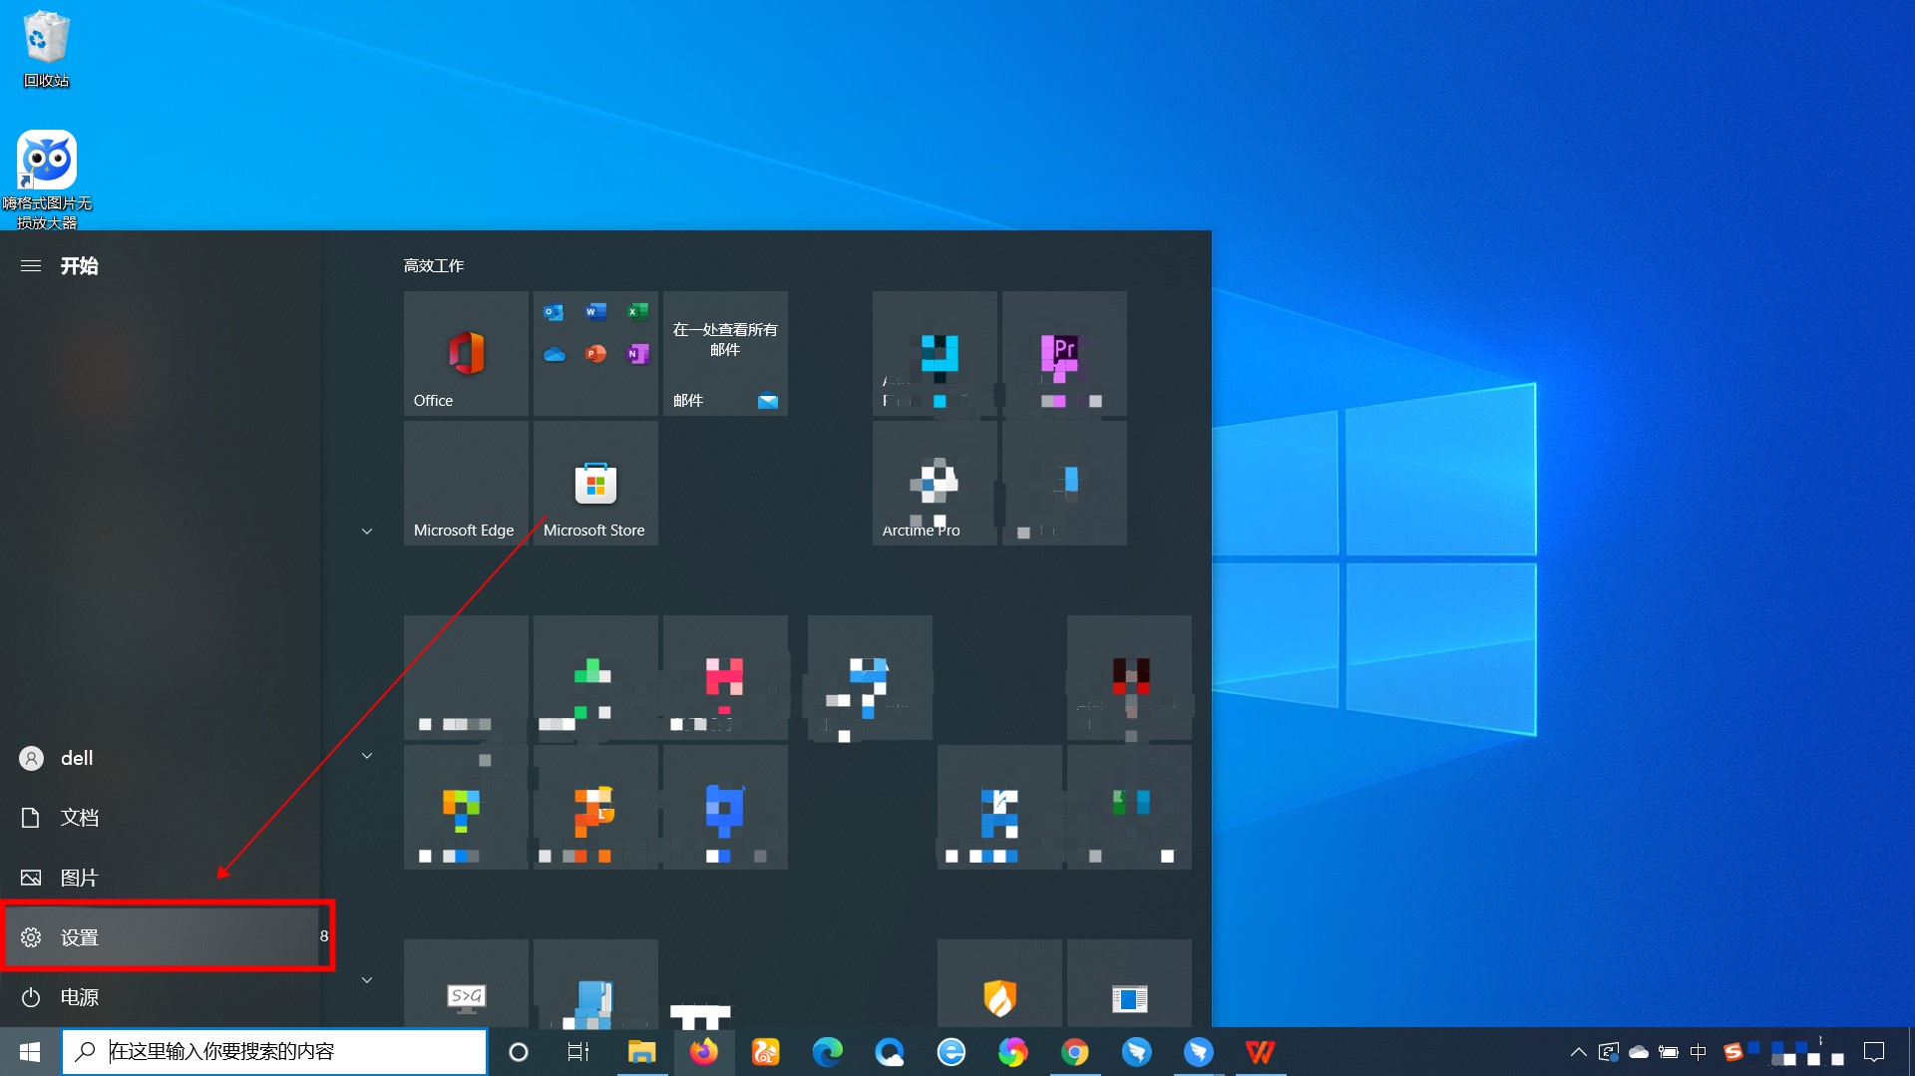Select the 电源 power menu item
1915x1076 pixels.
click(80, 996)
